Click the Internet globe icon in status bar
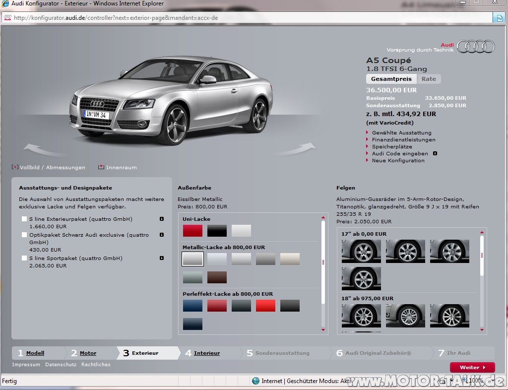The height and width of the screenshot is (390, 508). 255,381
